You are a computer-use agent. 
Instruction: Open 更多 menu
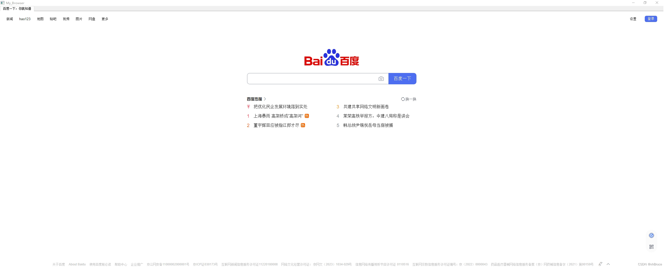click(x=105, y=19)
